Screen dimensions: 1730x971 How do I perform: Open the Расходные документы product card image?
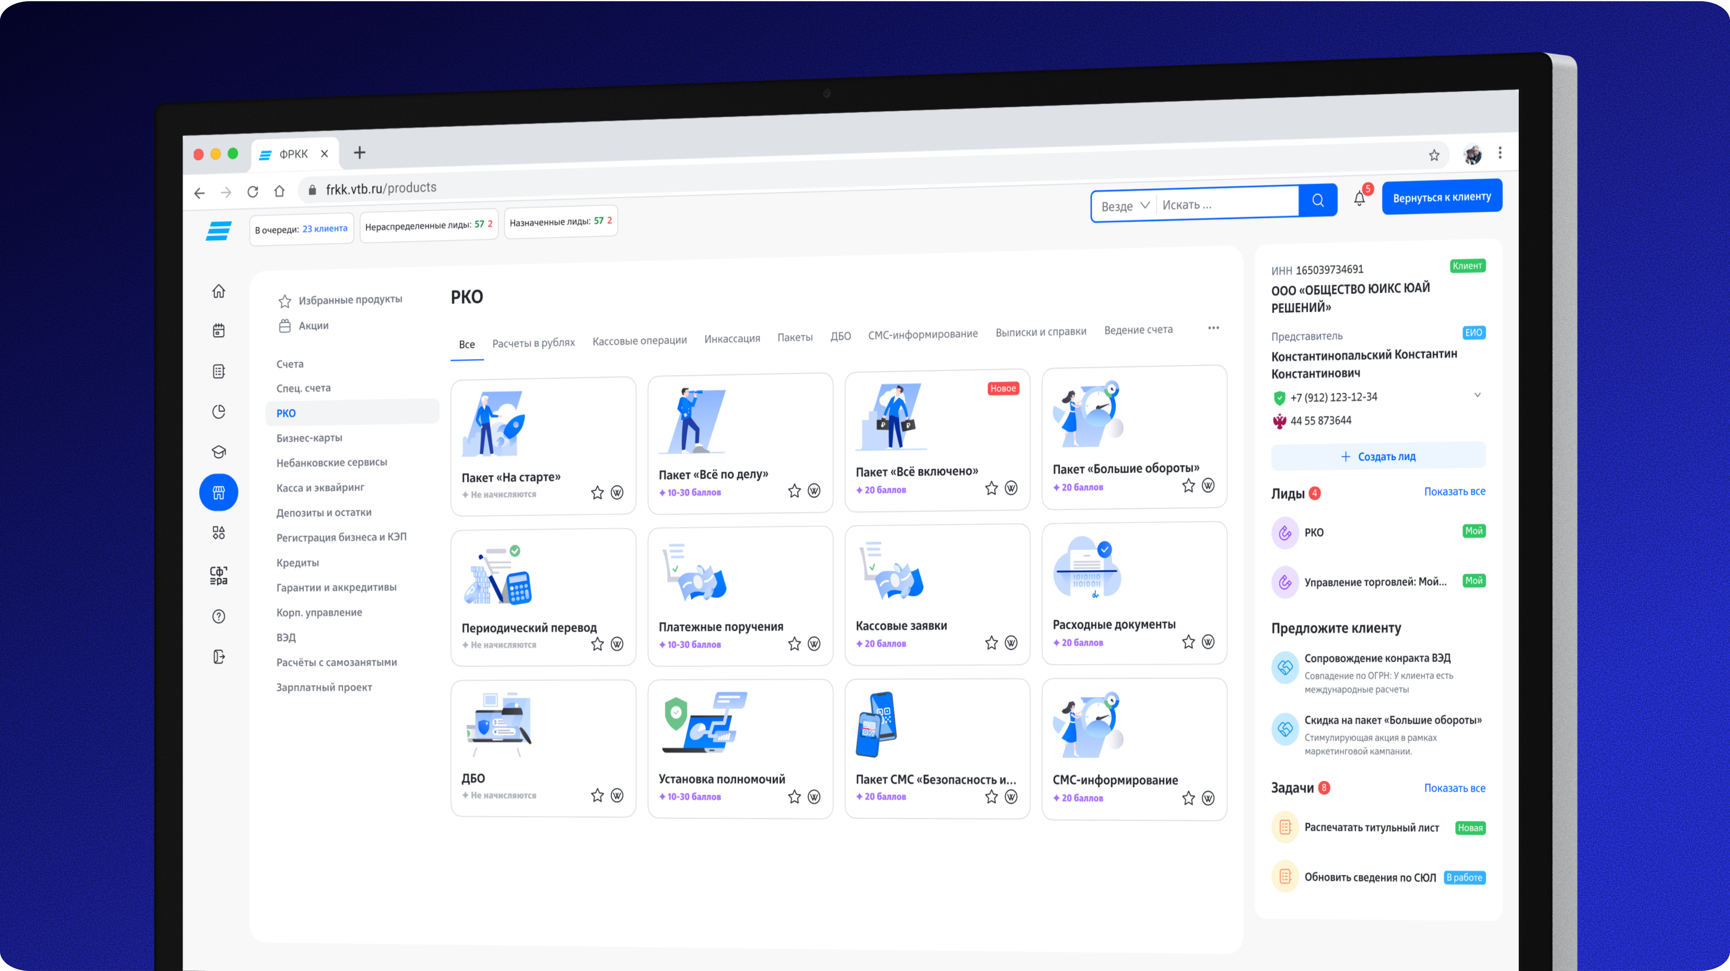click(1087, 568)
